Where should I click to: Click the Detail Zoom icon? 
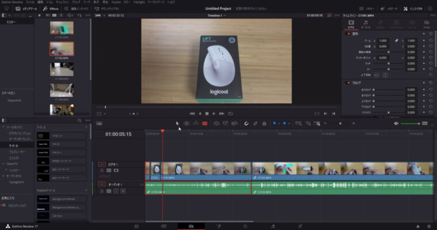coord(308,124)
